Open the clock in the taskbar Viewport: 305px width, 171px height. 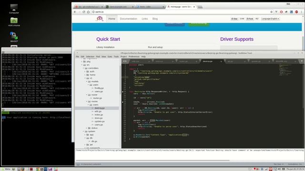click(x=295, y=169)
